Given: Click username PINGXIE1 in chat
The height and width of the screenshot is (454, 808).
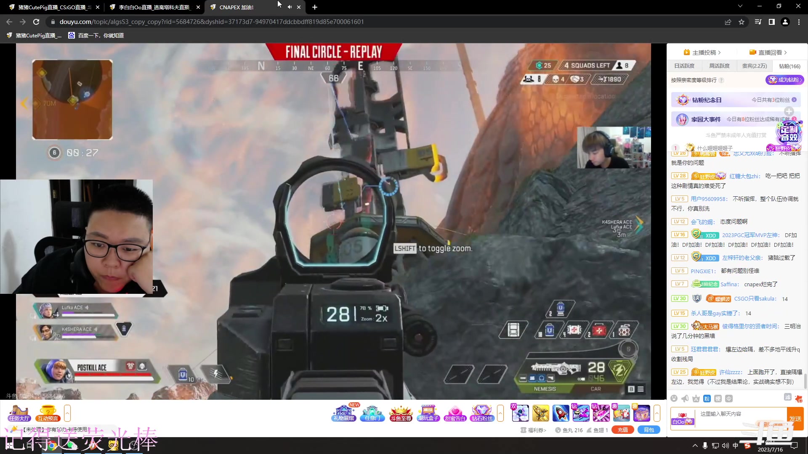Looking at the screenshot, I should point(704,271).
